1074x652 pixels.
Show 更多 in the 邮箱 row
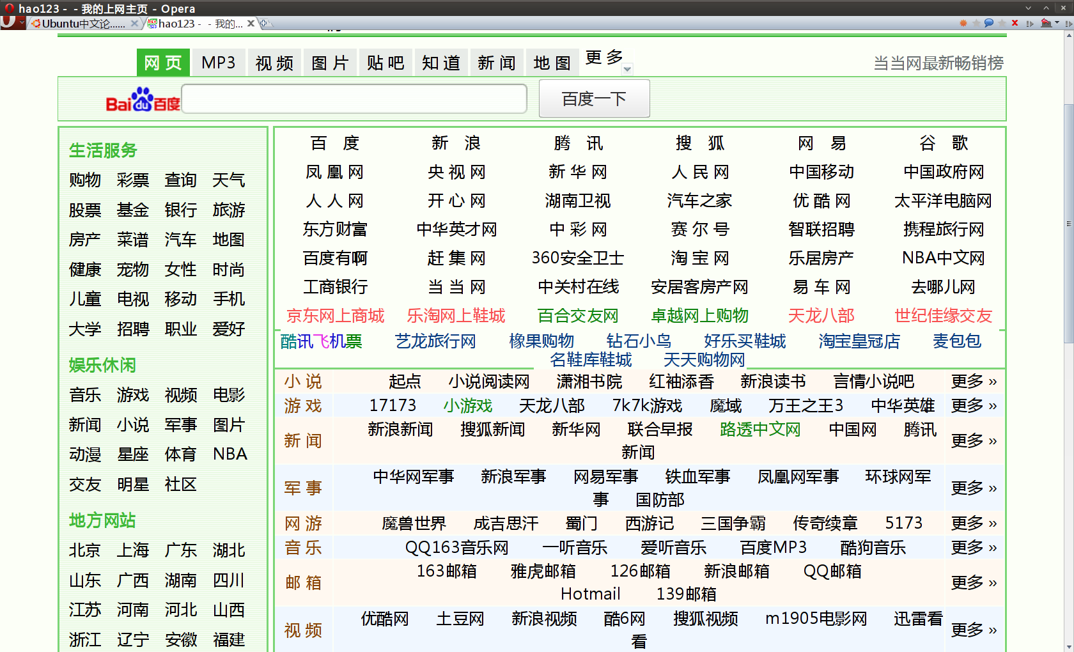point(974,582)
